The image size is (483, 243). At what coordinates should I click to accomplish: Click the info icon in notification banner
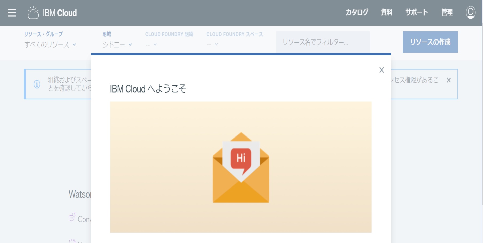click(37, 84)
